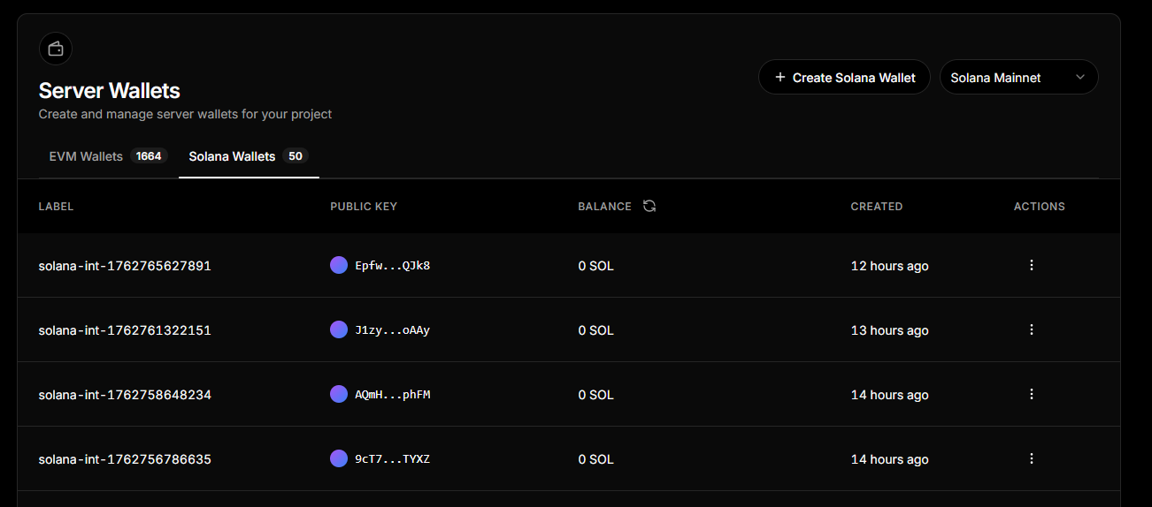Click Create Solana Wallet button
This screenshot has width=1152, height=507.
point(843,78)
